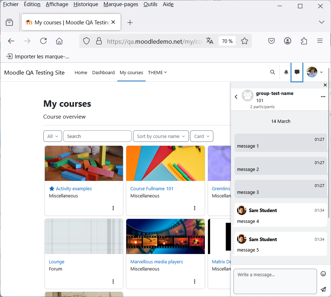Focus the course Search field
Image resolution: width=331 pixels, height=297 pixels.
coord(97,136)
